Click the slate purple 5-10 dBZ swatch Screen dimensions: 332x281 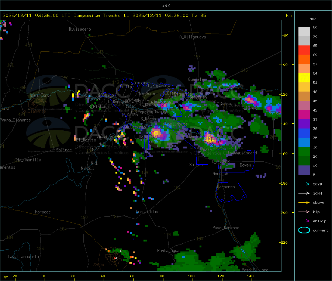(x=304, y=170)
